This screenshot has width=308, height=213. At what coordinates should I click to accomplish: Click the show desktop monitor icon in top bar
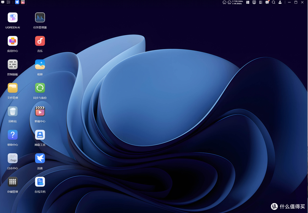(3, 2)
